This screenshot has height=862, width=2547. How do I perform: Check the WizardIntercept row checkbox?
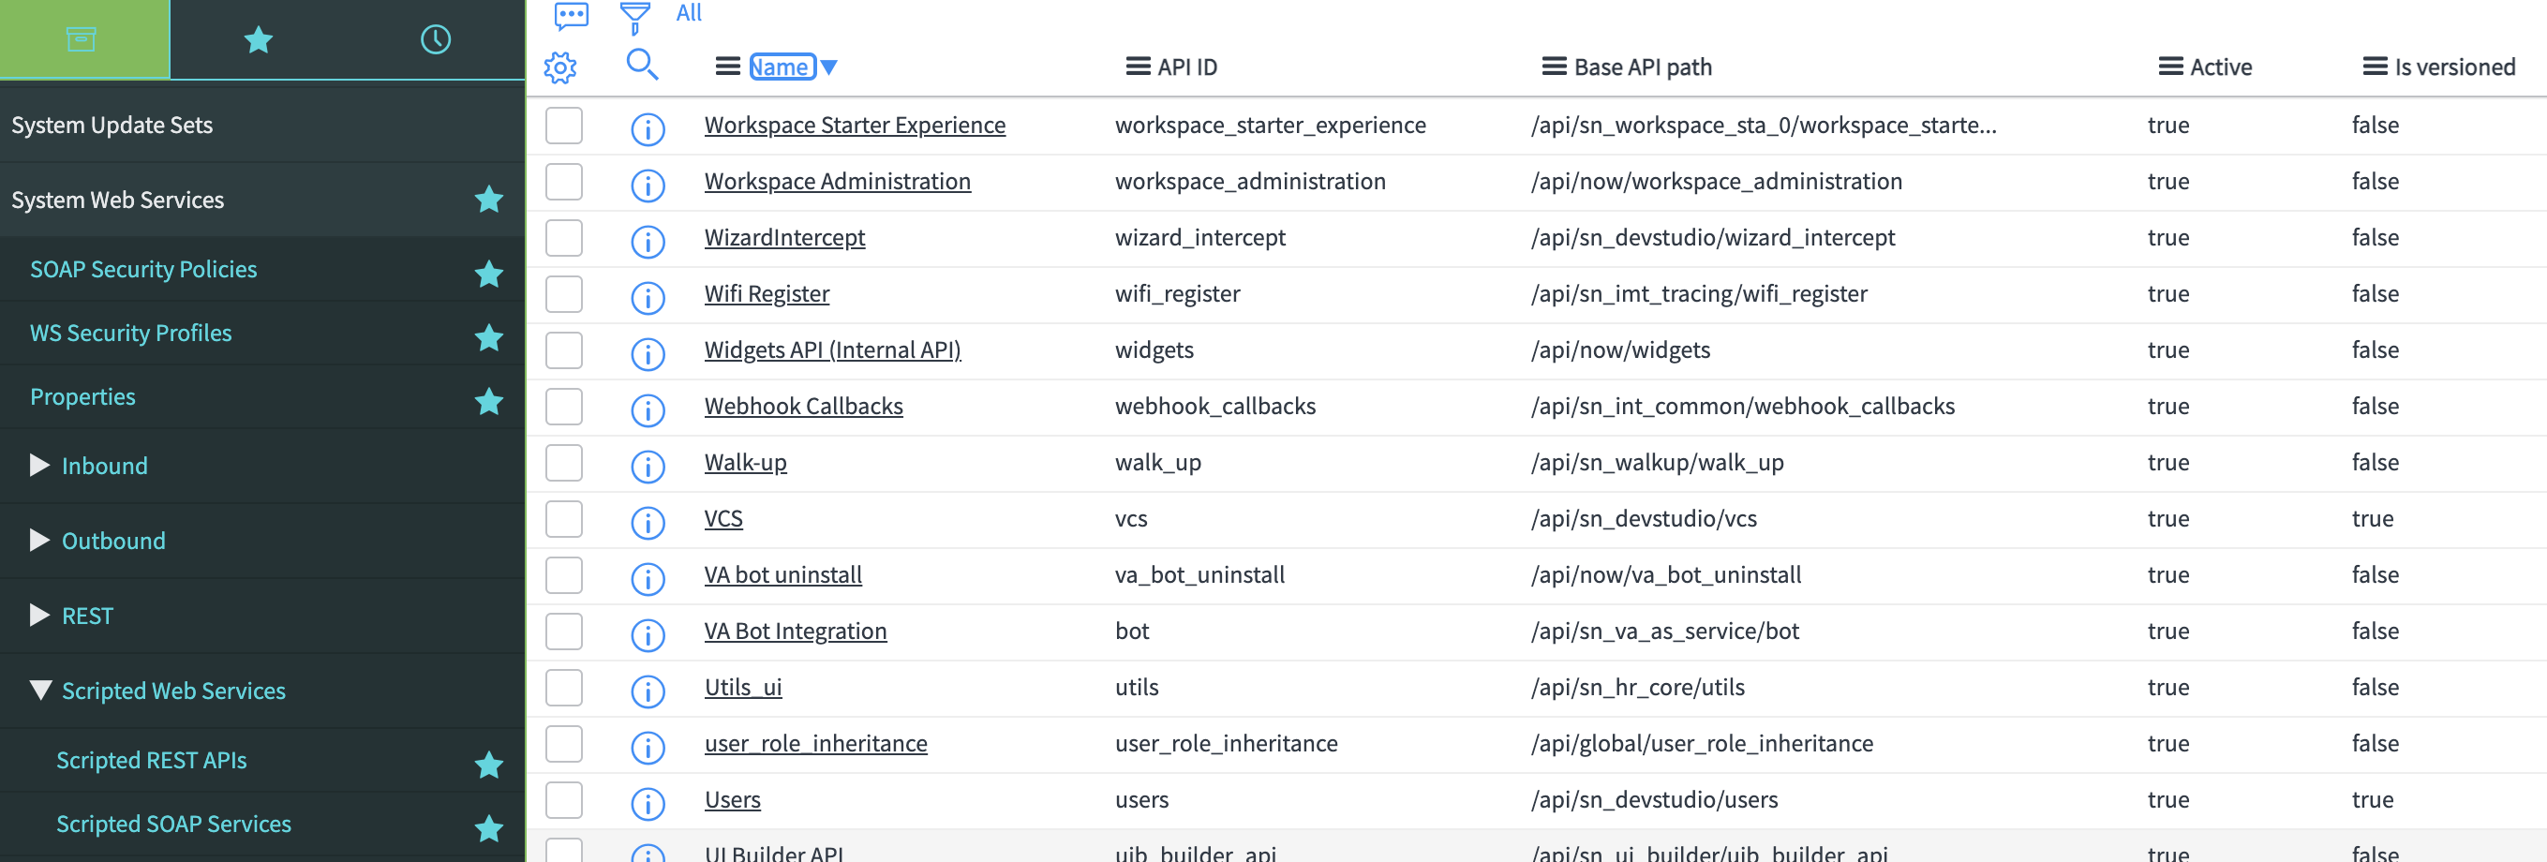tap(563, 238)
